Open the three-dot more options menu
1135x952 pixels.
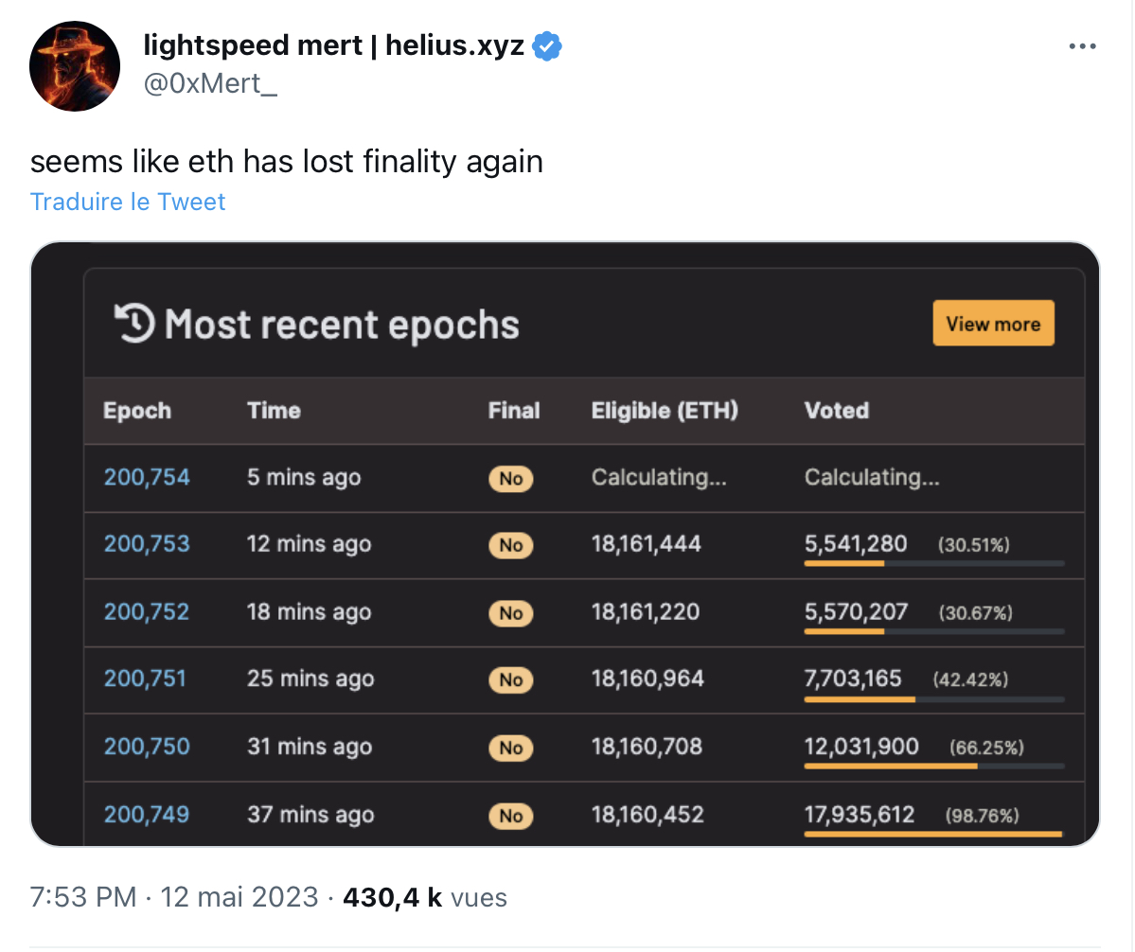coord(1082,46)
